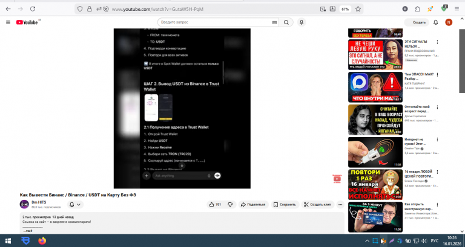The image size is (465, 247).
Task: Open YouTube notifications bell
Action: 436,22
